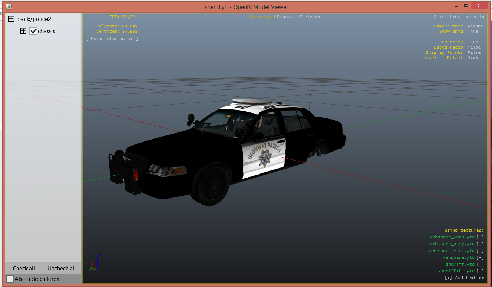Screen dimensions: 492x287
Task: Click the vehshare_worn.ytd texture name
Action: [452, 237]
